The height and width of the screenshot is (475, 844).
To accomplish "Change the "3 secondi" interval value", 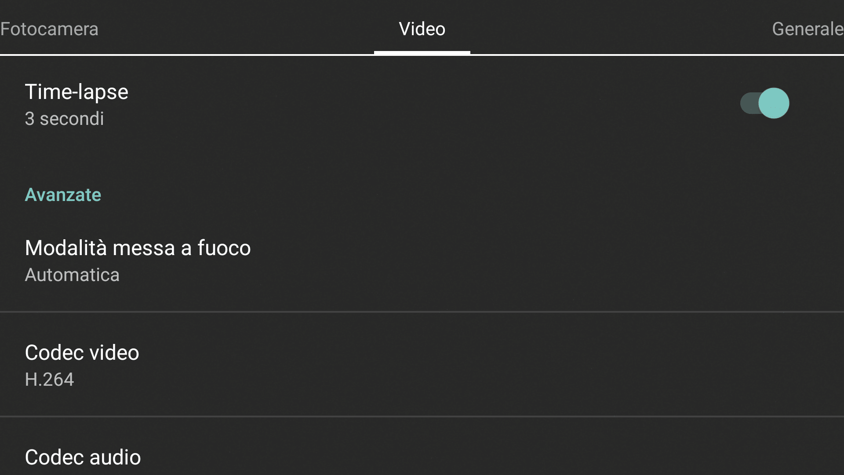I will click(x=64, y=119).
